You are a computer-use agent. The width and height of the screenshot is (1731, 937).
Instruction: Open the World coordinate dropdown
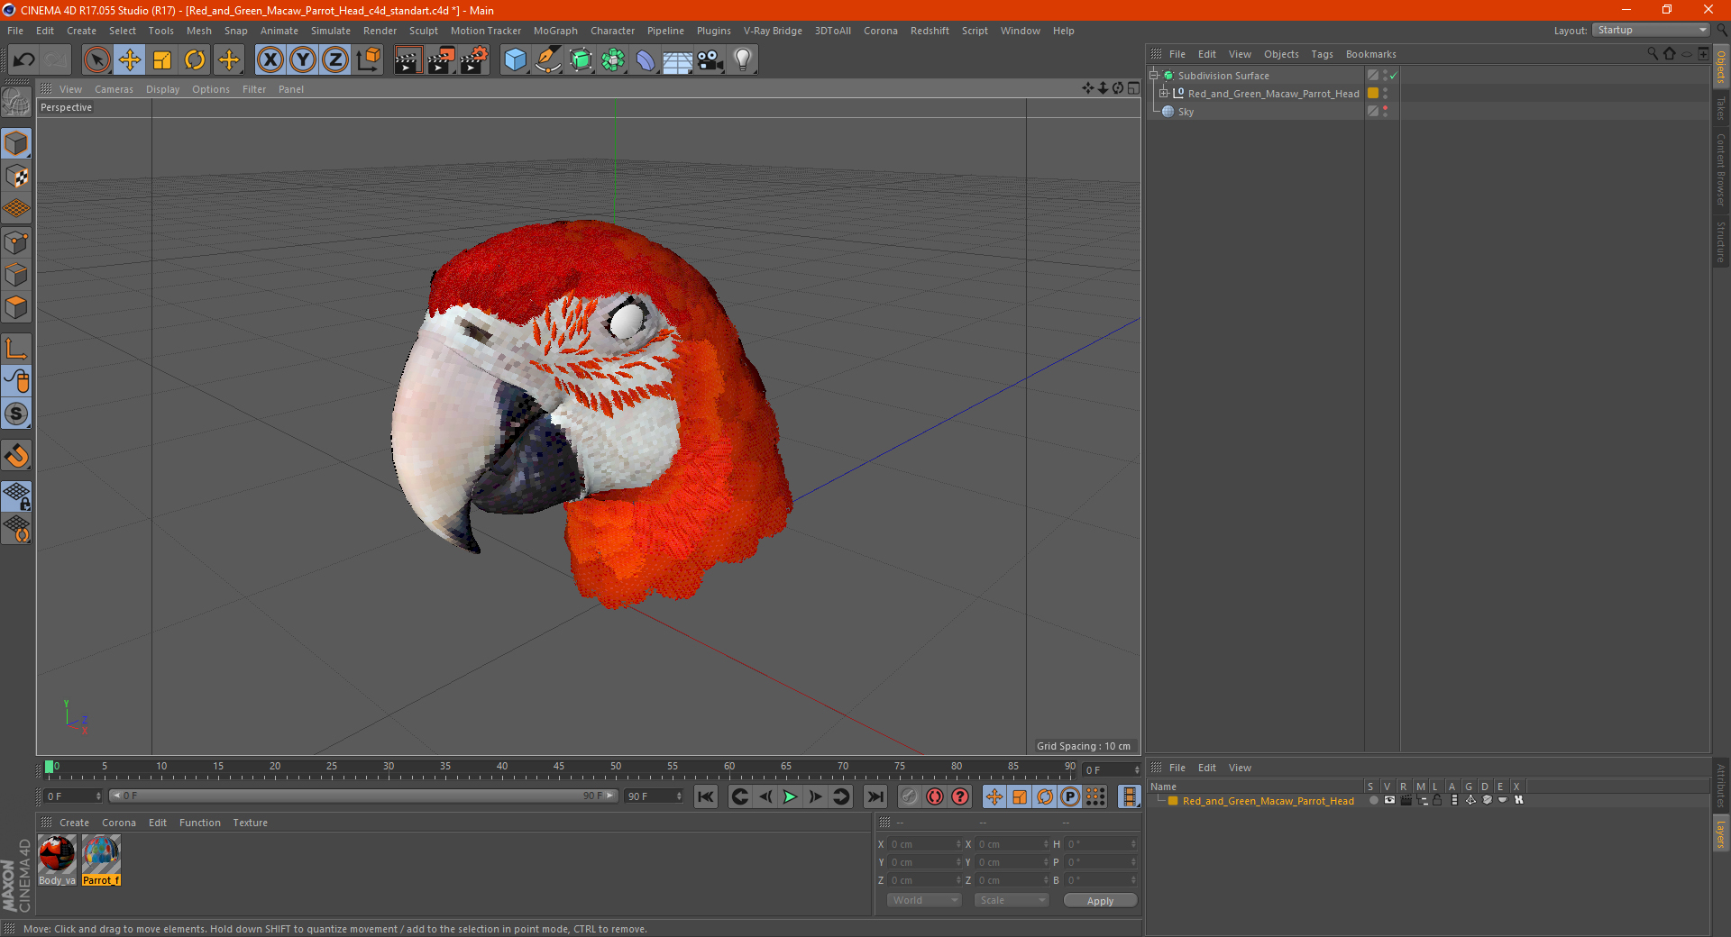click(x=924, y=900)
